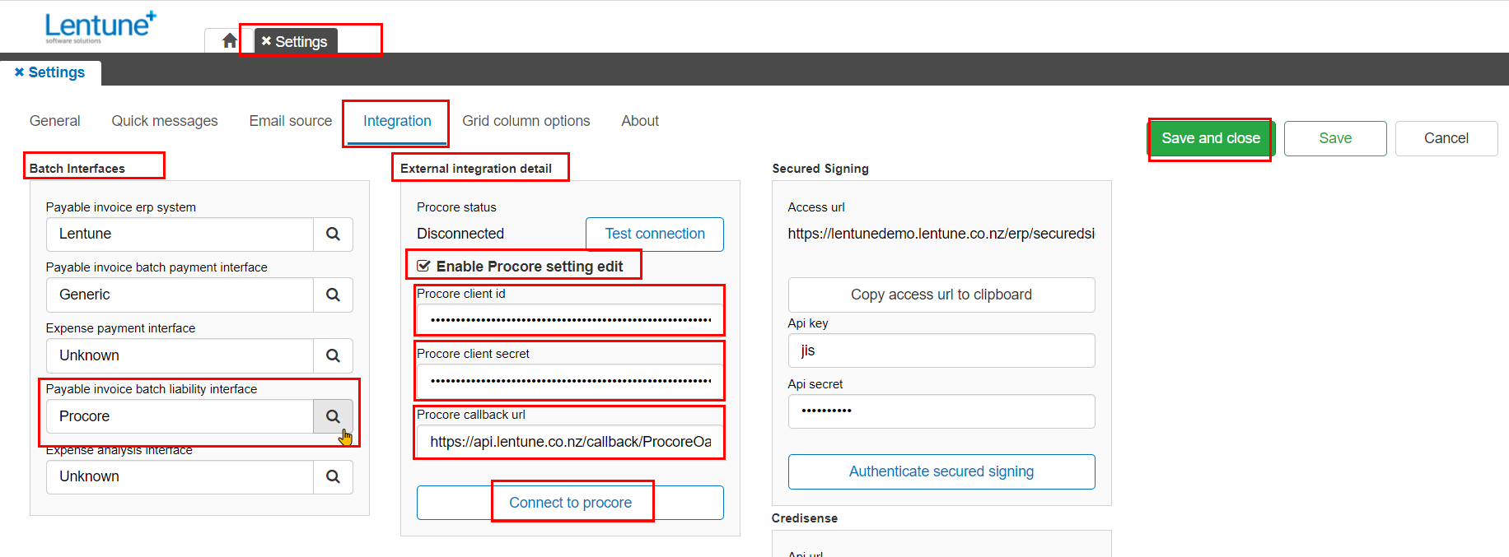
Task: Search Payable invoice batch payment interface lookup
Action: (x=333, y=295)
